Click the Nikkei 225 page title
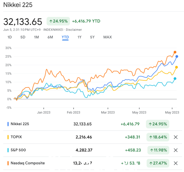The width and height of the screenshot is (184, 172). click(x=18, y=5)
